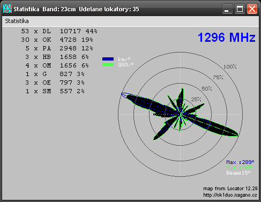Maximize the Statistika window
This screenshot has height=202, width=261.
240,9
